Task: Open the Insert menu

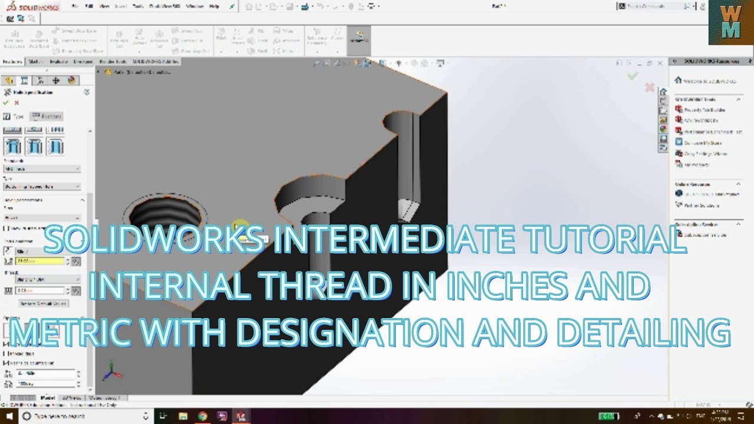Action: (120, 6)
